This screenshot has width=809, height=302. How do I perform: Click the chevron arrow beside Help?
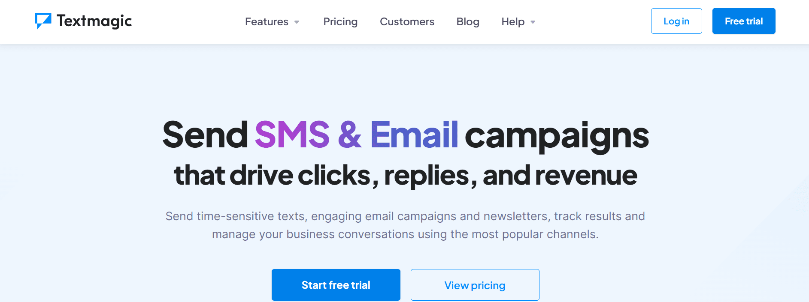coord(532,23)
